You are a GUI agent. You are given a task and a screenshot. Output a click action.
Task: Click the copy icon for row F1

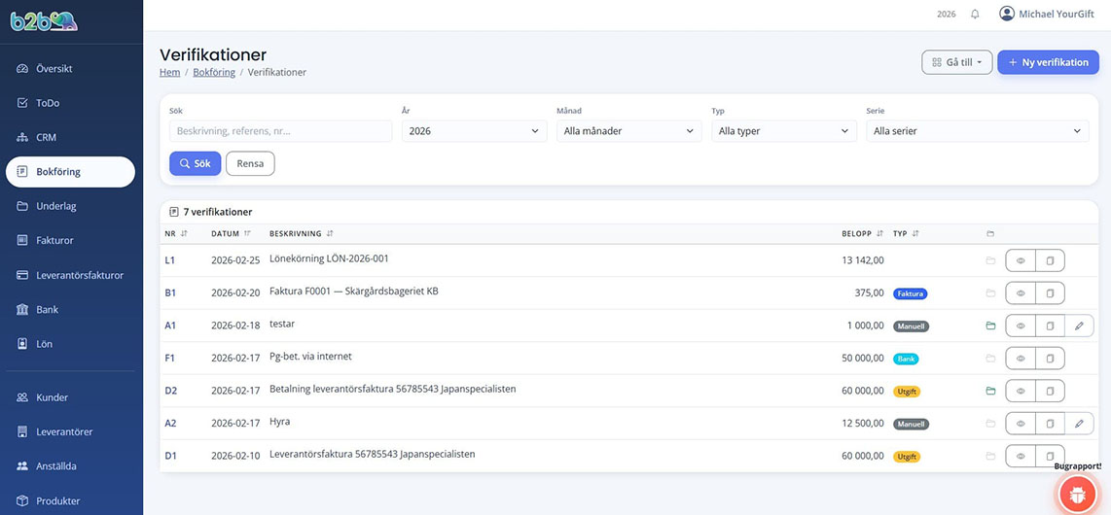(x=1050, y=359)
